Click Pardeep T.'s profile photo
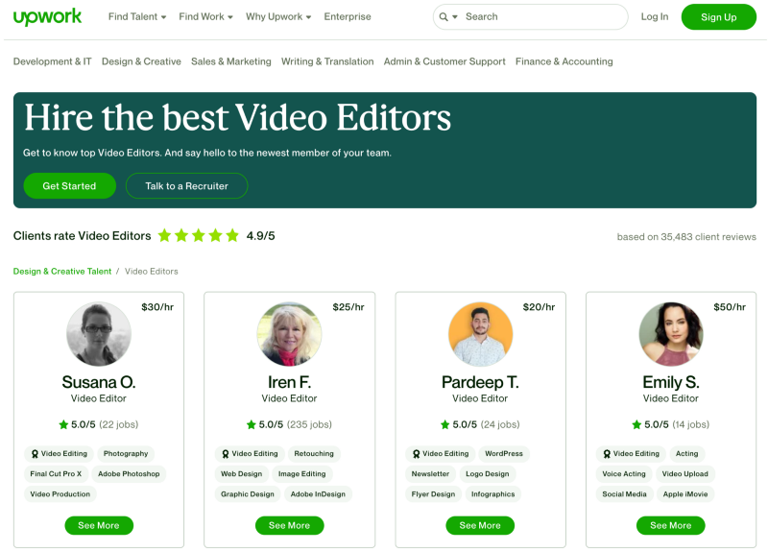This screenshot has height=552, width=768. (x=480, y=334)
